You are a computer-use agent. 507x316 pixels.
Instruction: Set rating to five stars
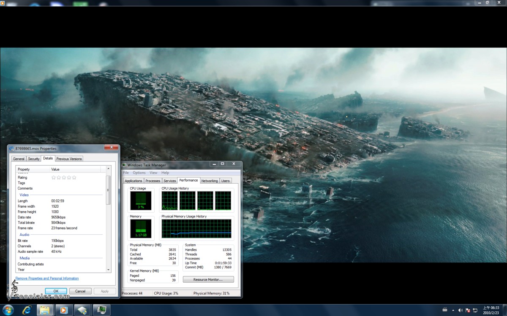[74, 177]
